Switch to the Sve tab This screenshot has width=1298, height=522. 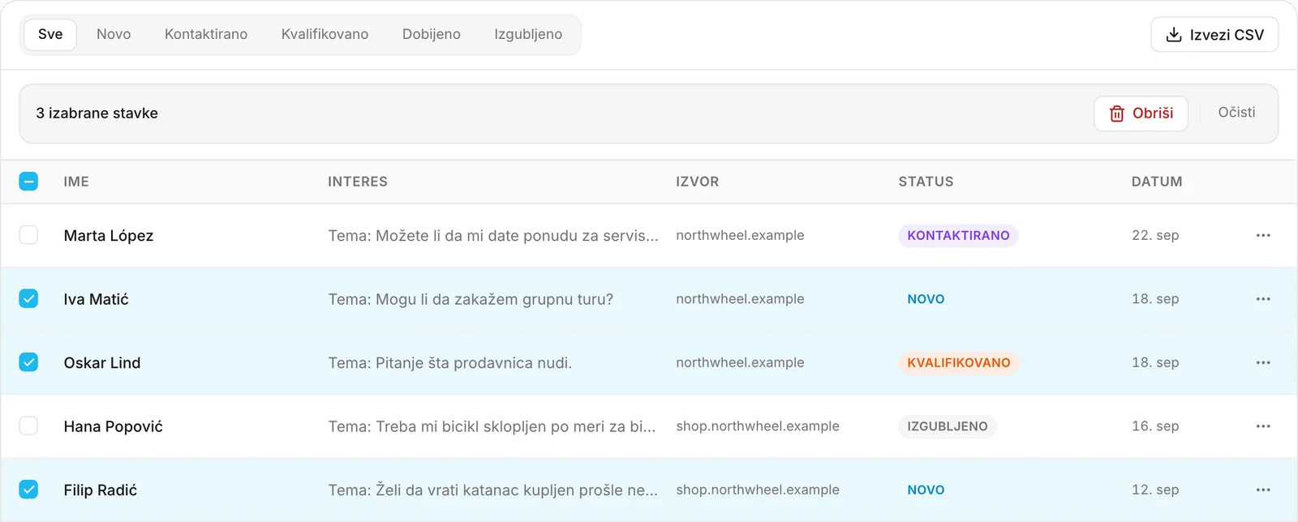pos(50,35)
